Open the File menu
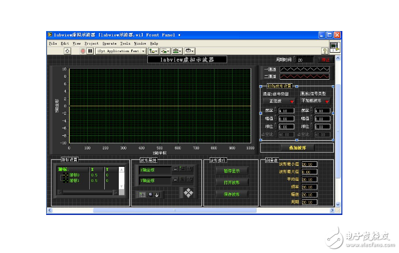 click(53, 44)
